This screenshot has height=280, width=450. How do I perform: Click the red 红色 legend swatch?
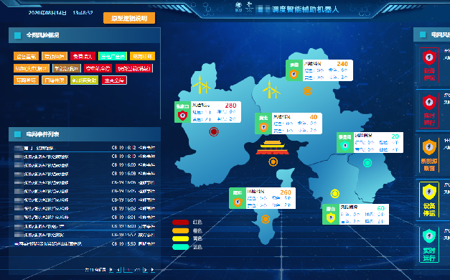pyautogui.click(x=181, y=223)
